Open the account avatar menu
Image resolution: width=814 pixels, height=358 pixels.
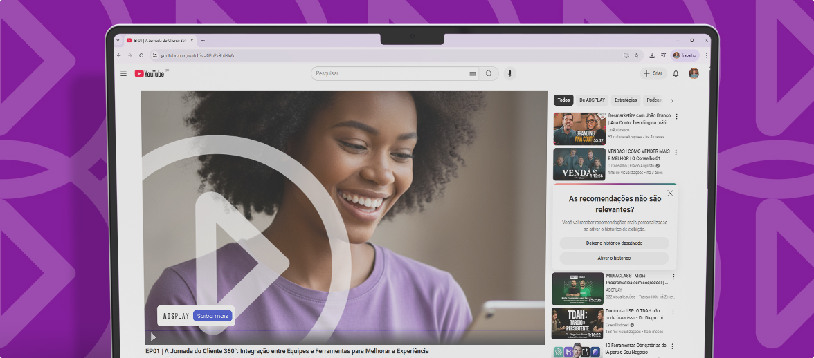(x=694, y=74)
